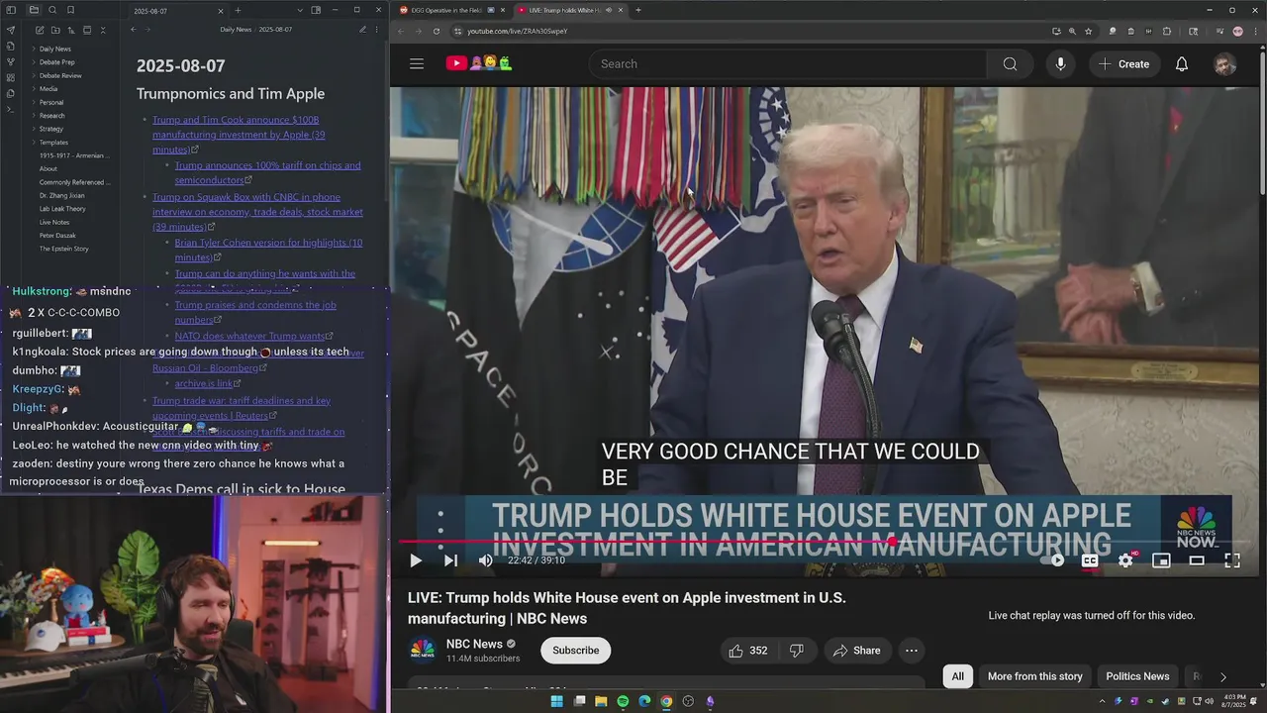
Task: Dislike the NBC News video
Action: [797, 651]
